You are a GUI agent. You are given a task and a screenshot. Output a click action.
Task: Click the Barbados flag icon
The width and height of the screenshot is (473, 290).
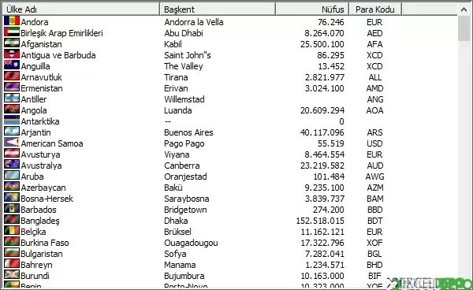[12, 209]
